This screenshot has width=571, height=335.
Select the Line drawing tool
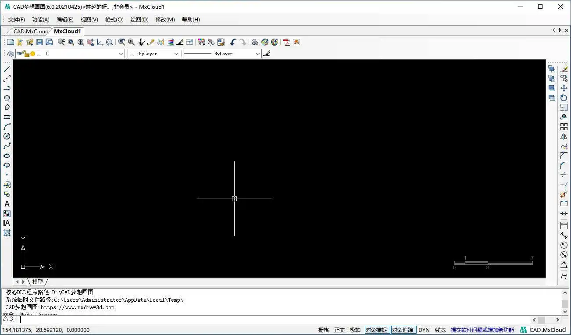(7, 69)
